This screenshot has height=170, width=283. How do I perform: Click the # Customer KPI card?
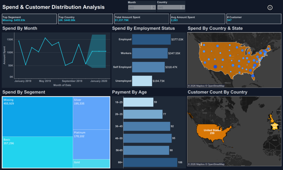click(x=254, y=19)
